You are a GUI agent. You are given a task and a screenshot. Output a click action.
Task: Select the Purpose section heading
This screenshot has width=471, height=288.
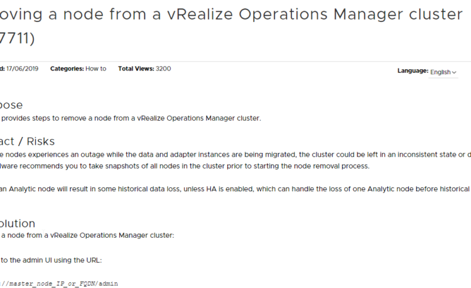pos(11,105)
